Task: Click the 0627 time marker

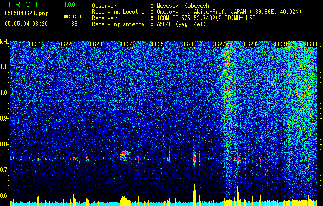Action: click(219, 44)
